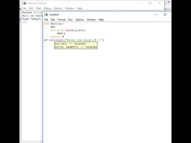
Task: Place cursor on the def fact(n) line
Action: point(54,24)
